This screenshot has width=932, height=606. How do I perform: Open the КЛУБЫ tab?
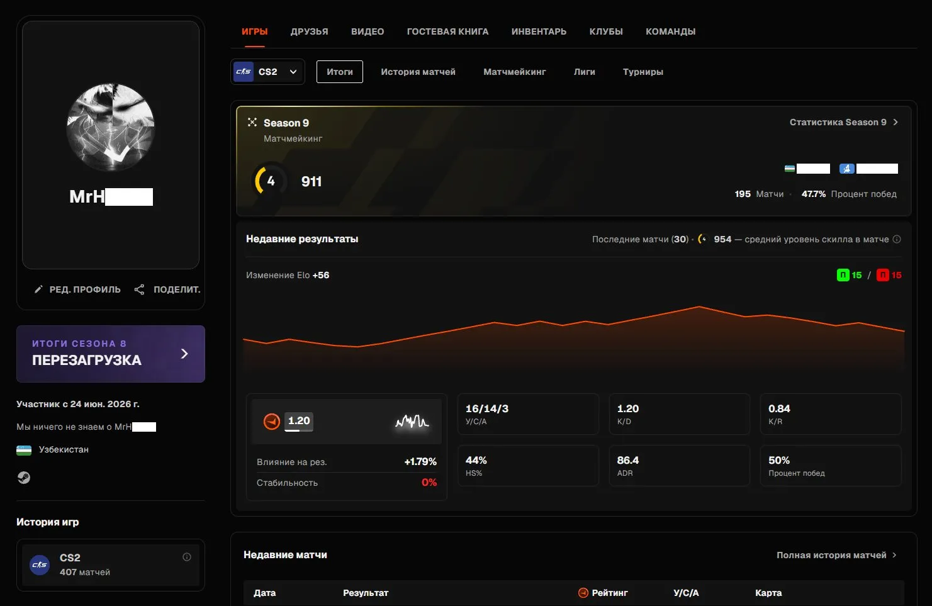point(606,31)
